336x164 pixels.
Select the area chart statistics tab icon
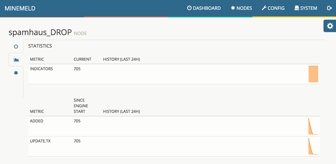coord(16,60)
